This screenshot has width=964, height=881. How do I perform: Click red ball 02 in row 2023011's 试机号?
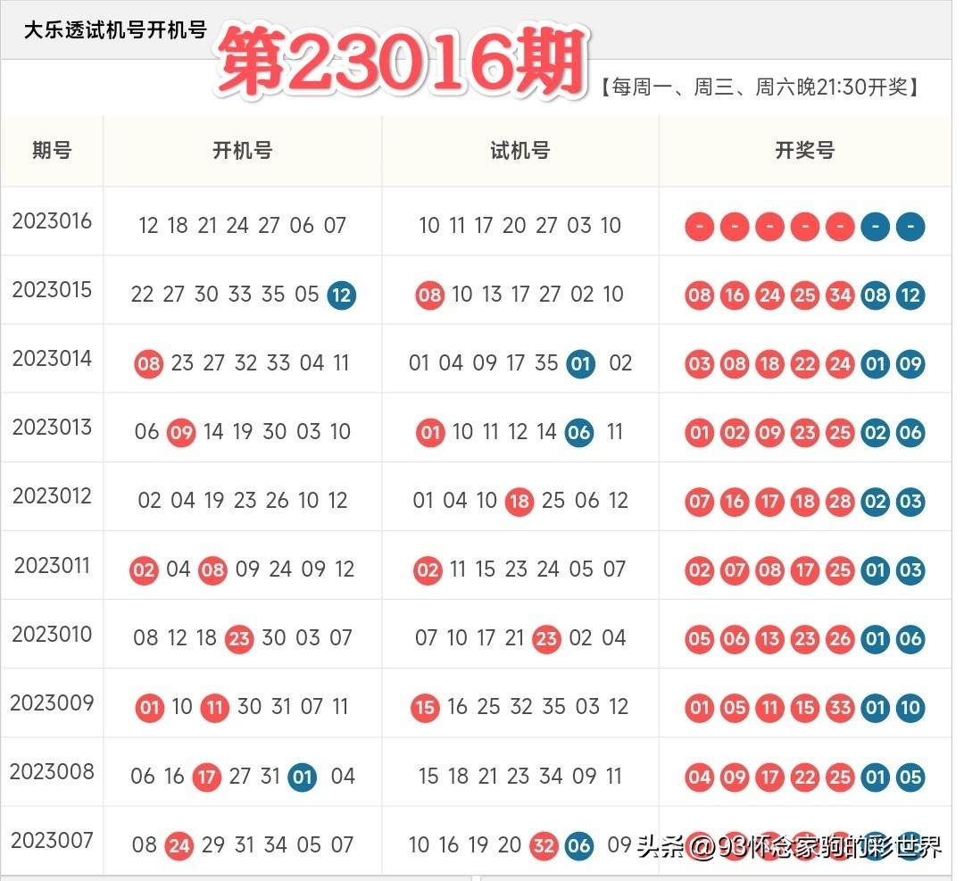(x=428, y=570)
